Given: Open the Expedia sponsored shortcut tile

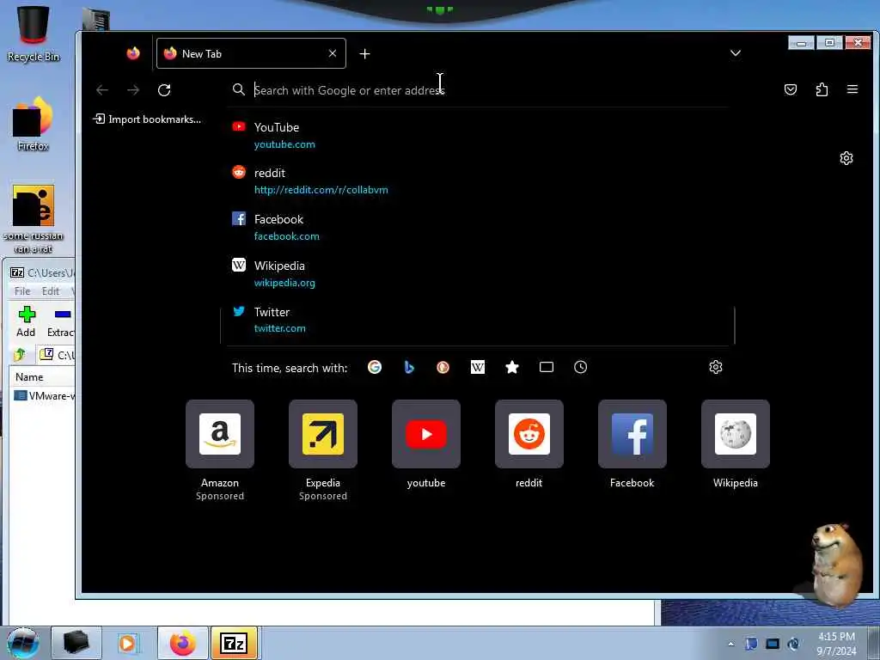Looking at the screenshot, I should [323, 434].
